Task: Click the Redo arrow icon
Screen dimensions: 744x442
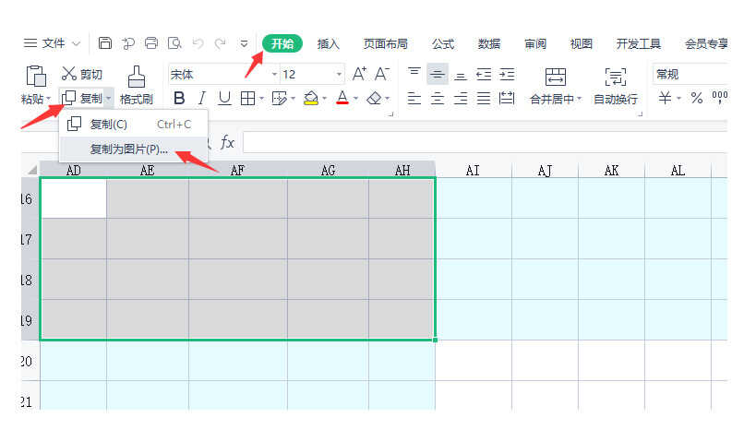Action: click(221, 43)
